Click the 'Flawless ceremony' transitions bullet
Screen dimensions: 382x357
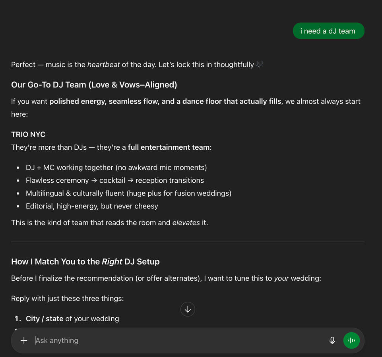pyautogui.click(x=114, y=180)
